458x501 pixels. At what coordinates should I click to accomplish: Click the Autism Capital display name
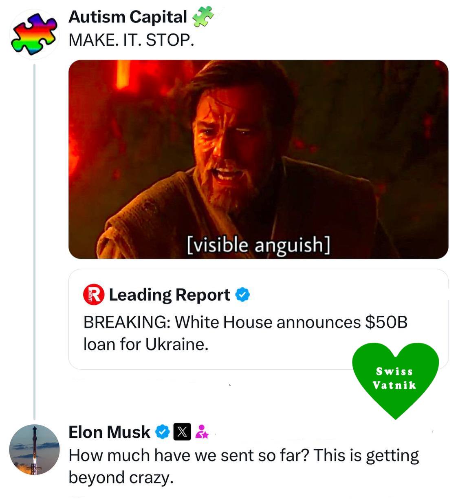pyautogui.click(x=128, y=17)
